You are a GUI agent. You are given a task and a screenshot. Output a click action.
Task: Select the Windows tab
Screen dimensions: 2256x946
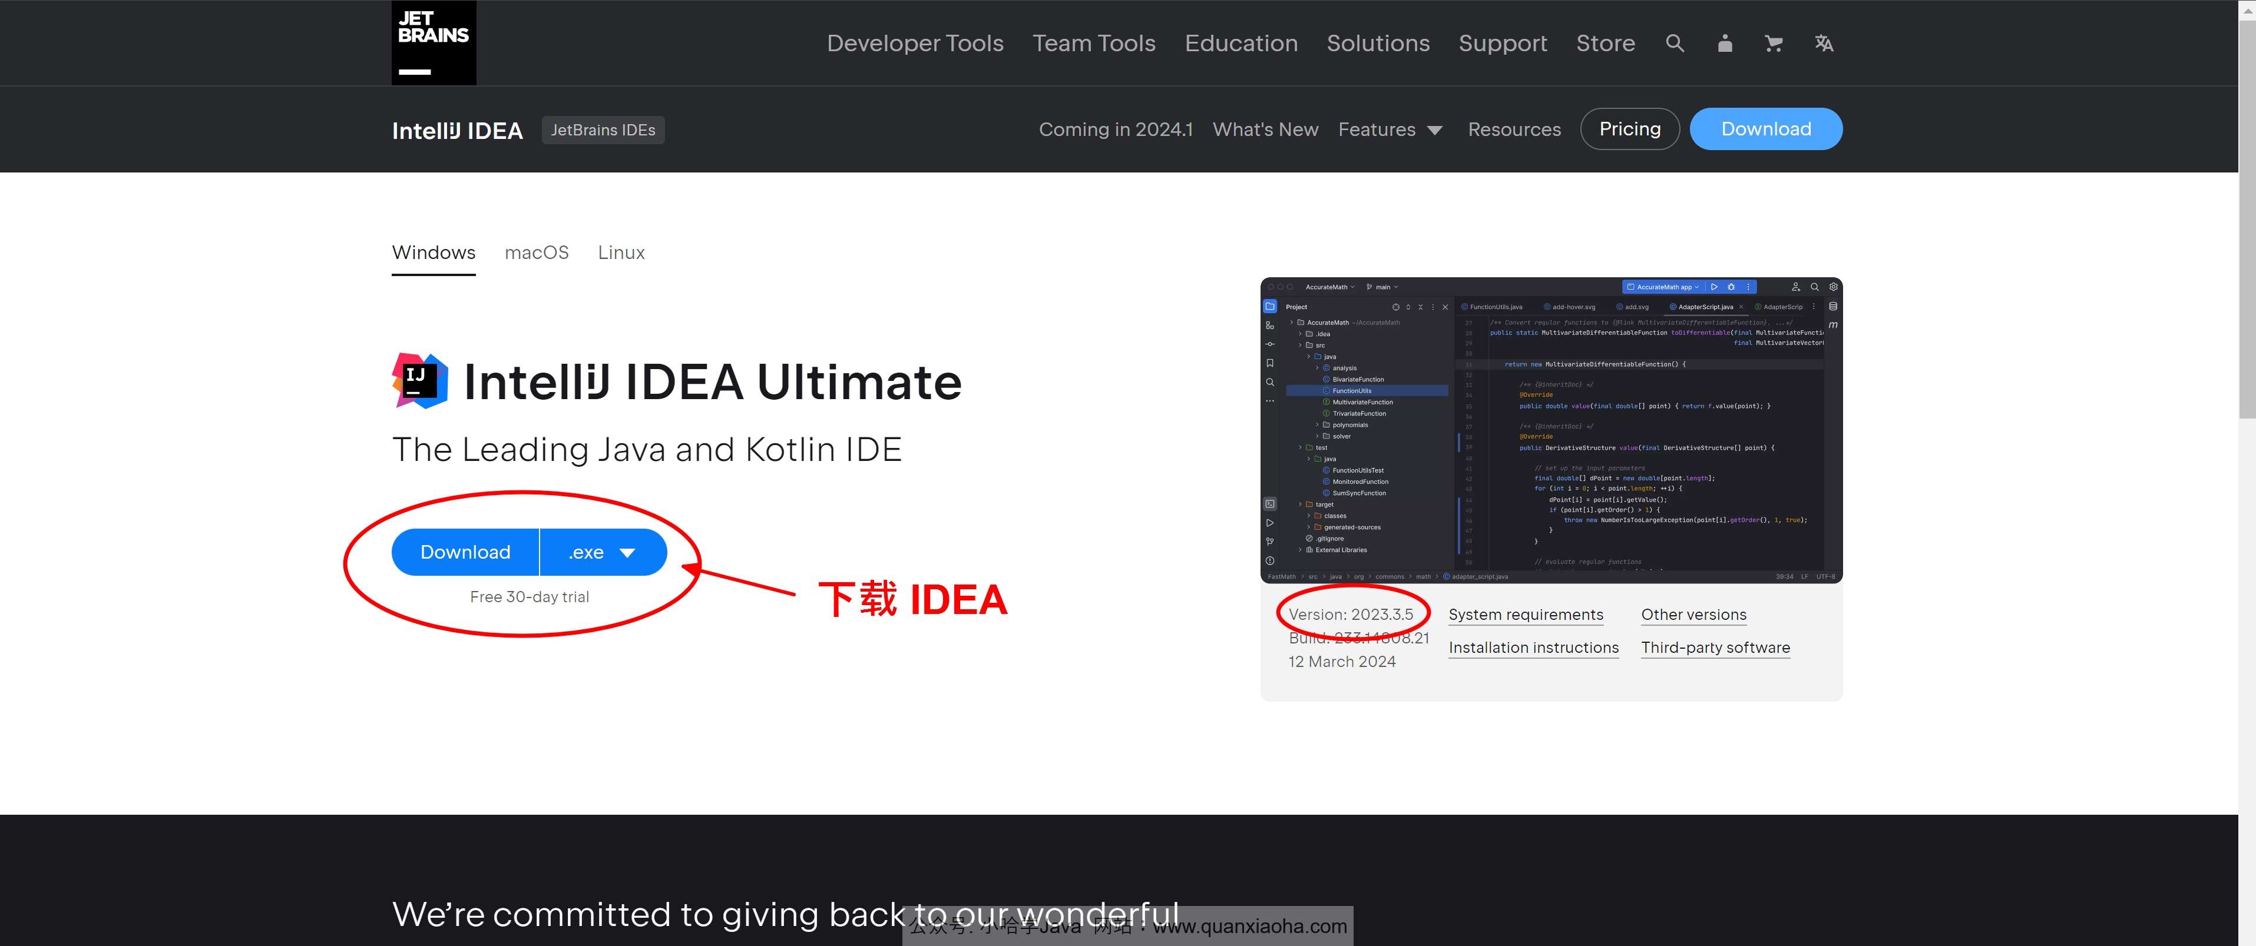click(434, 253)
